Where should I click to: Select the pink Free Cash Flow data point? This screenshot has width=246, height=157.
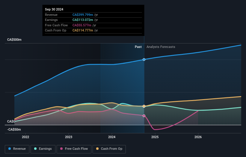coord(144,116)
